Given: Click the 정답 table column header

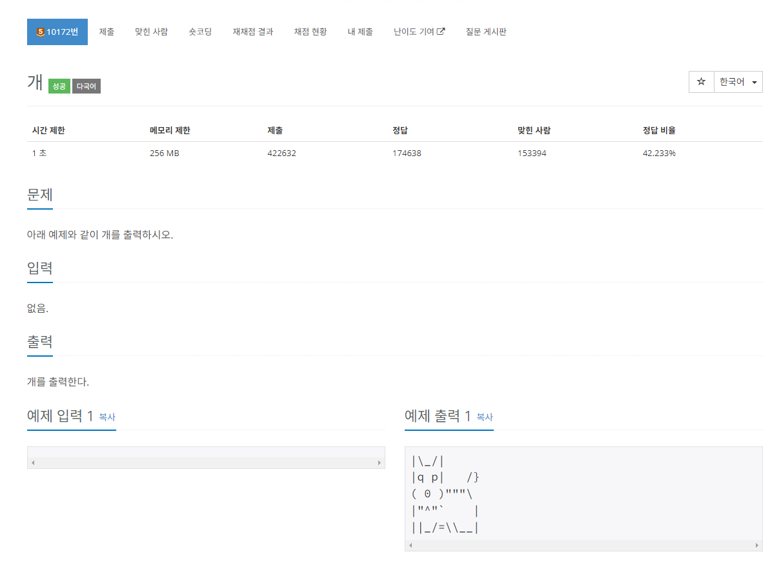Looking at the screenshot, I should tap(400, 130).
